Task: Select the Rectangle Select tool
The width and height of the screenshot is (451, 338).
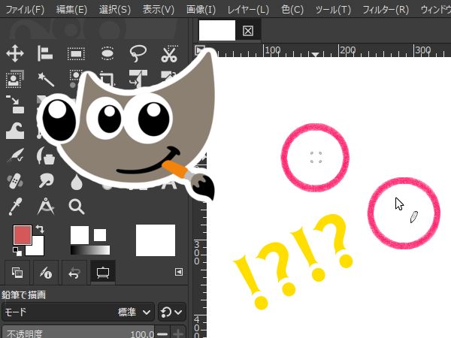Action: (76, 54)
